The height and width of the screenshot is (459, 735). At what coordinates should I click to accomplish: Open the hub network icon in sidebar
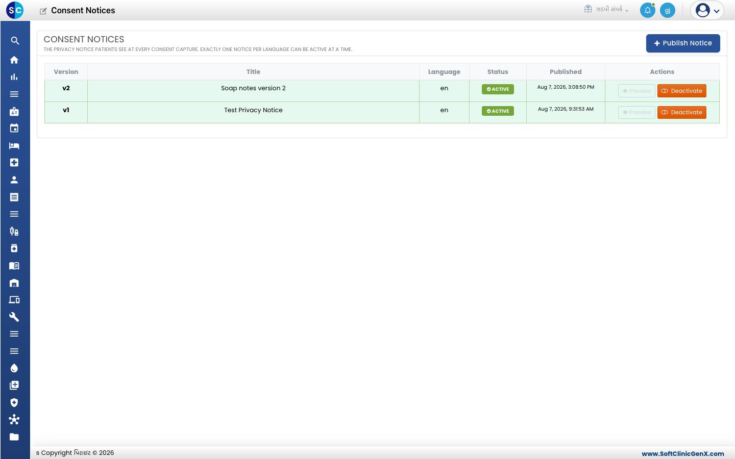[14, 420]
